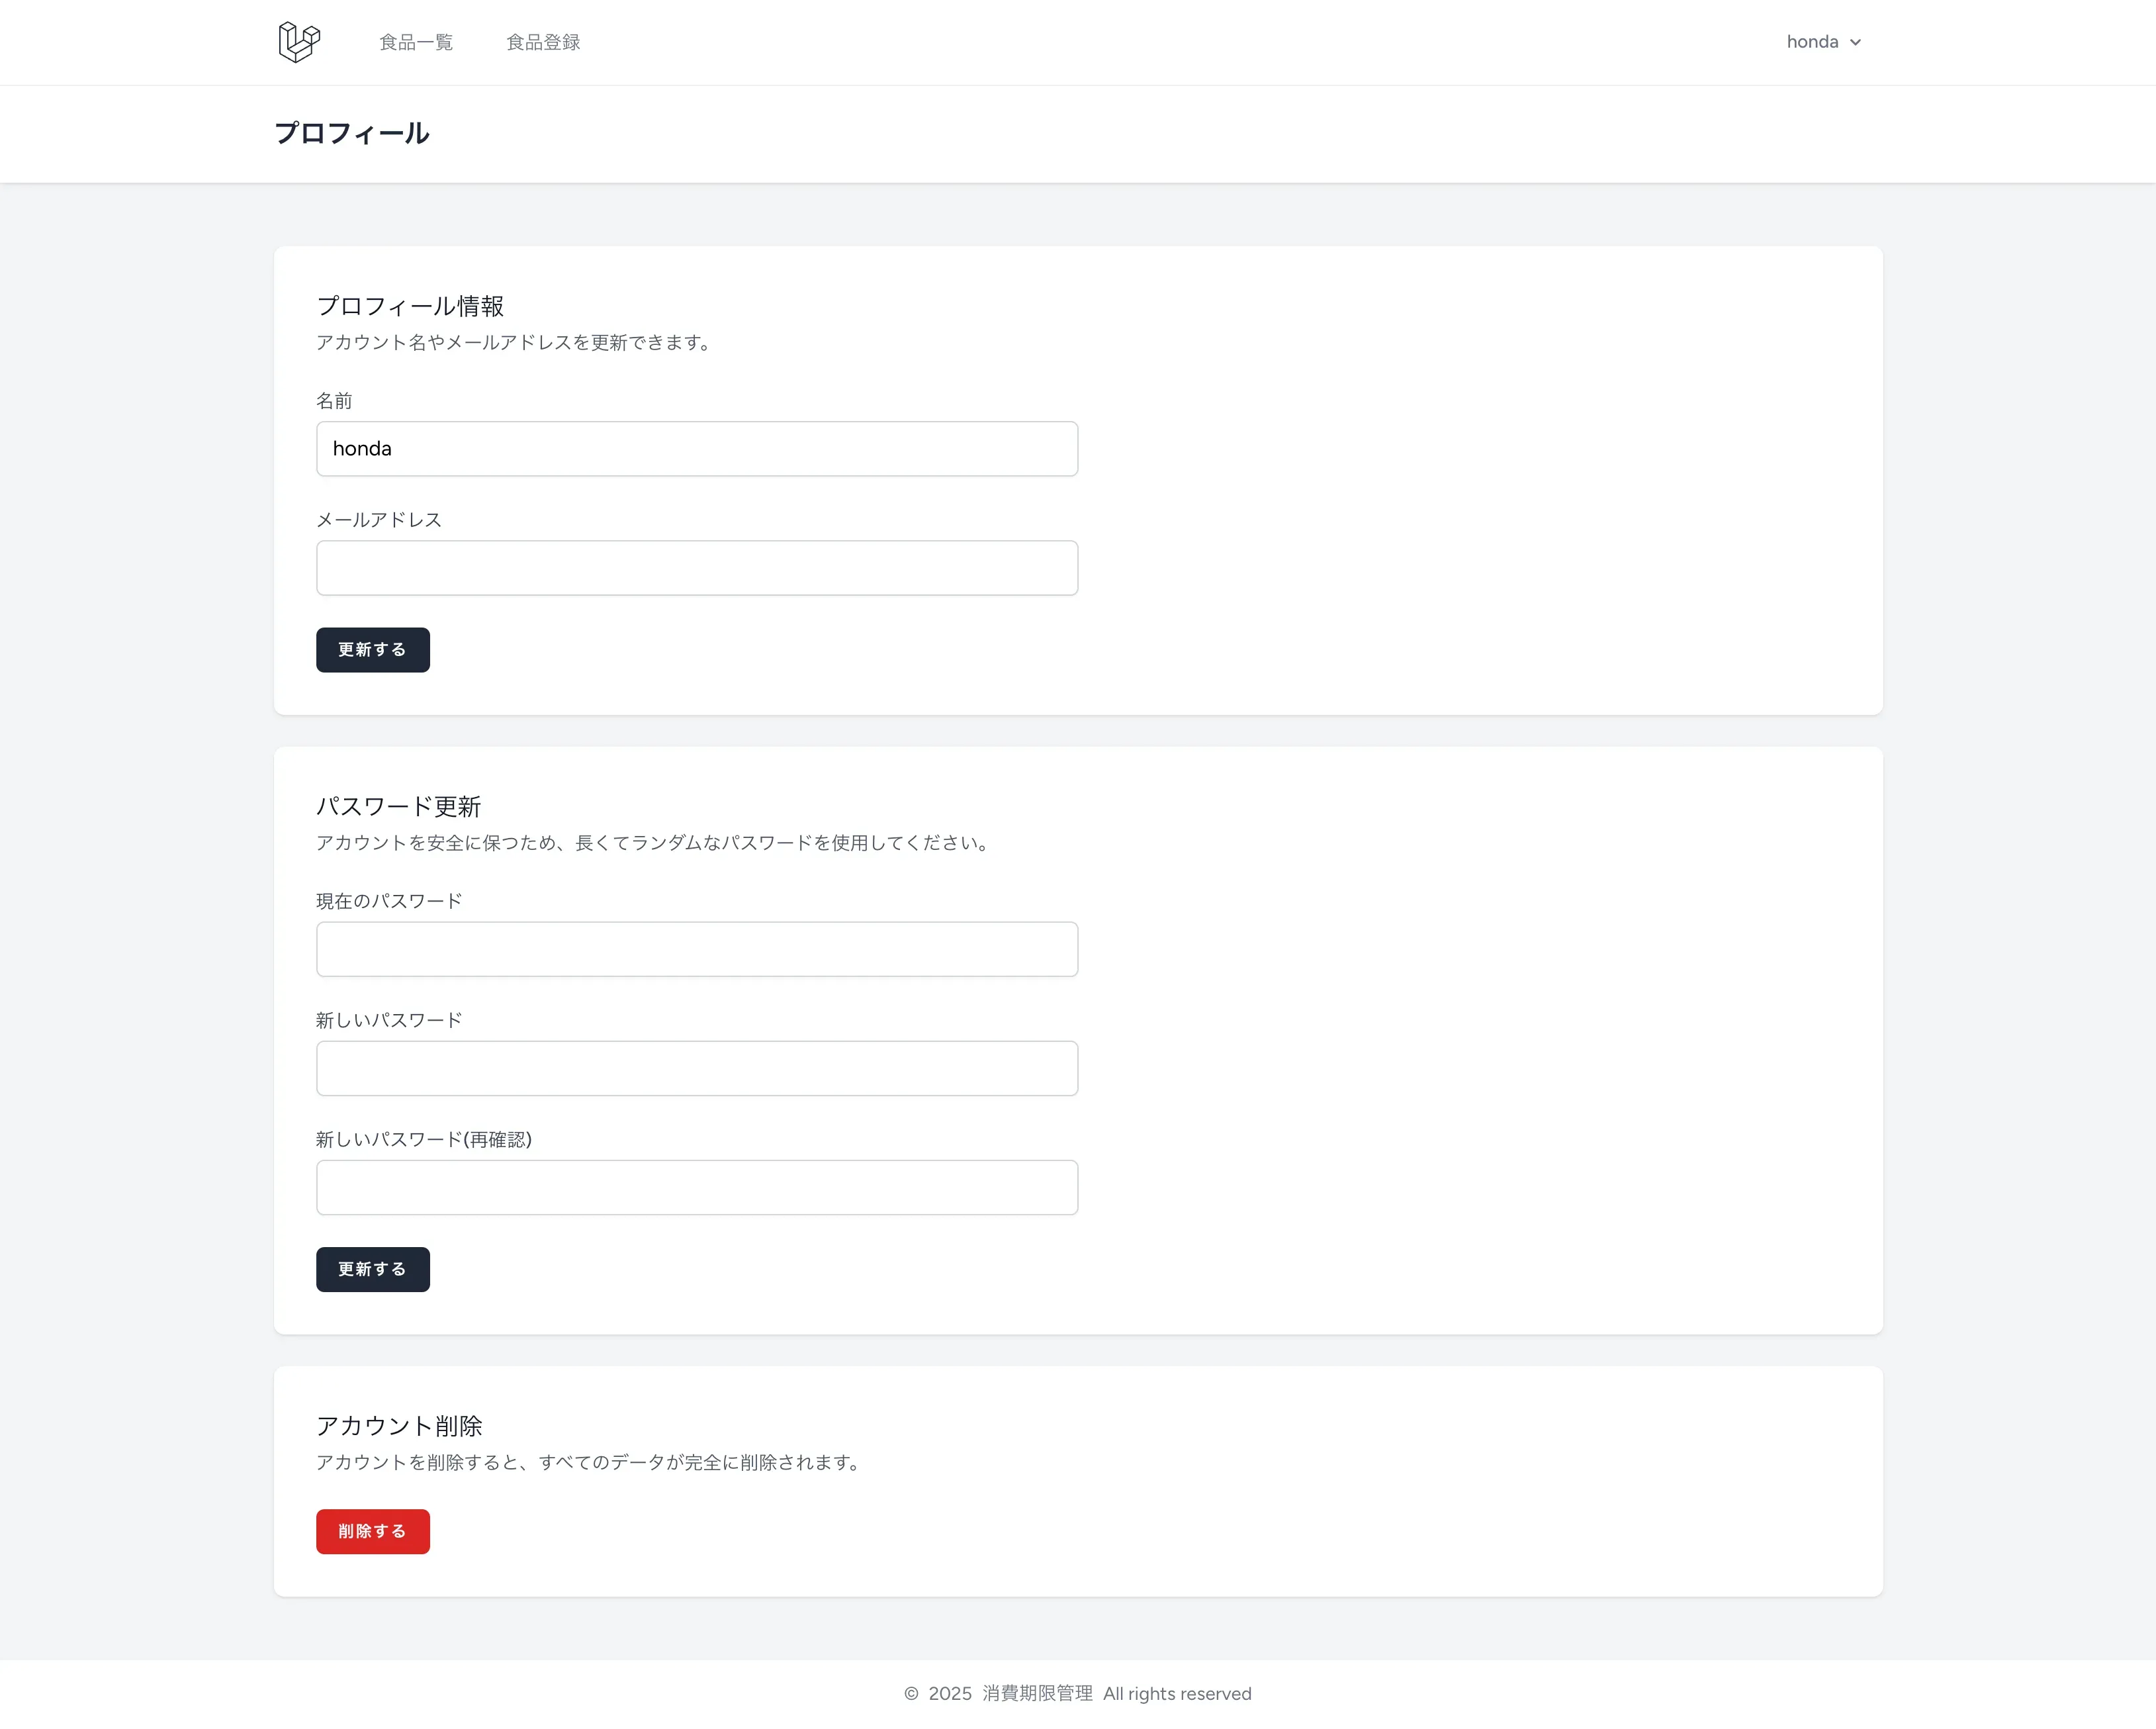Viewport: 2156px width, 1729px height.
Task: Click the 新しいパスワード(再確認) label text
Action: [423, 1139]
